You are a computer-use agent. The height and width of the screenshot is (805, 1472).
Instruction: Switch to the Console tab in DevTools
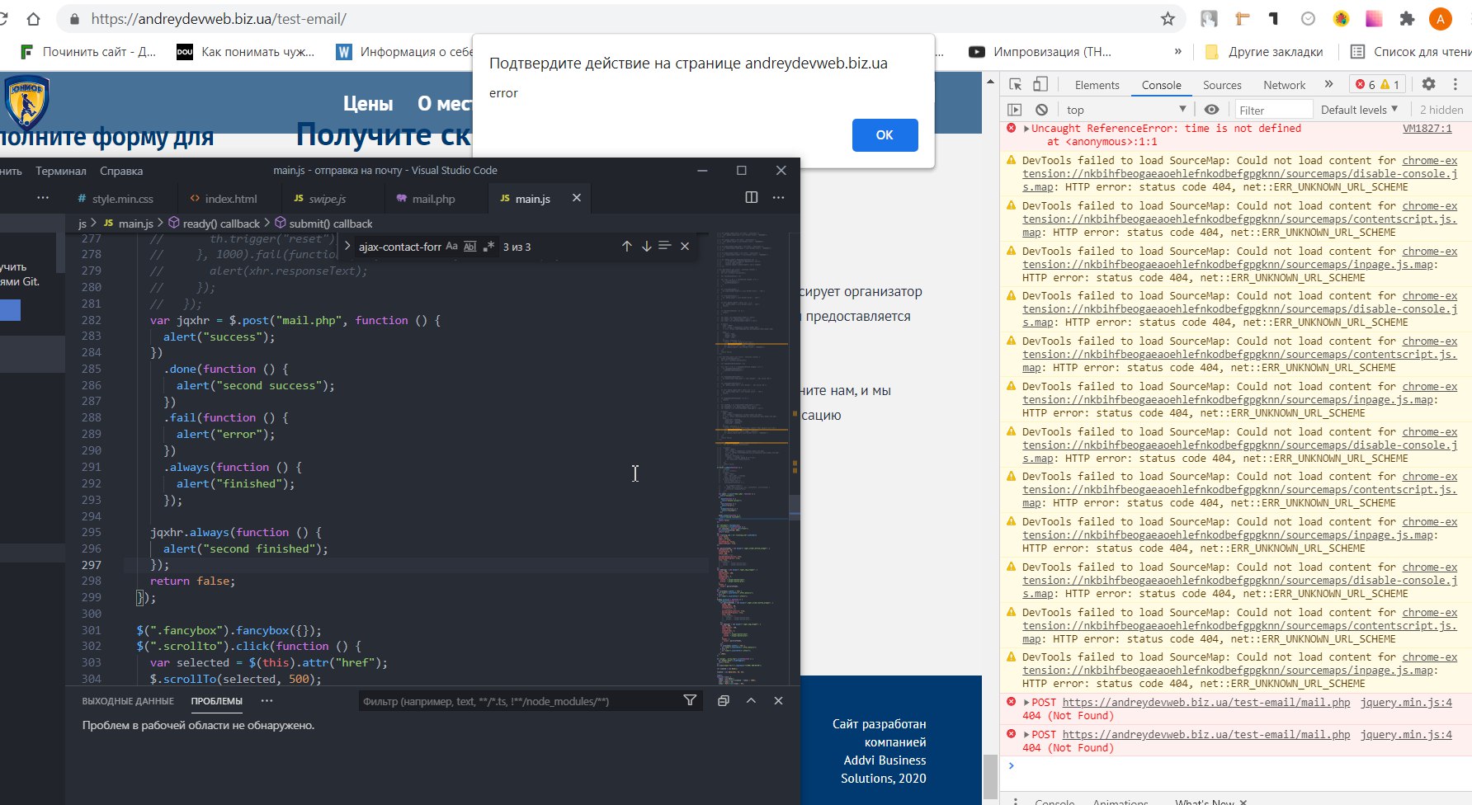click(1161, 85)
